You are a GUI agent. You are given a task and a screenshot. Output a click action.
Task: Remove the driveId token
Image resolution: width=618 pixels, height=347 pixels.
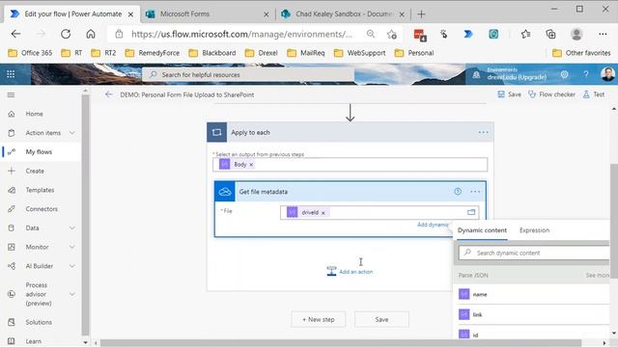click(323, 213)
